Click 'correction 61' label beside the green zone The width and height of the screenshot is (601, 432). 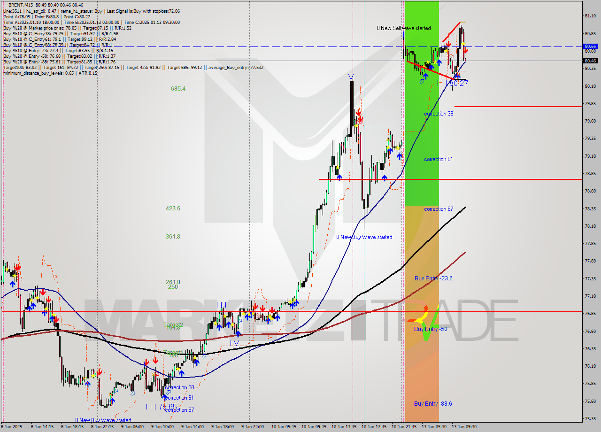click(439, 159)
